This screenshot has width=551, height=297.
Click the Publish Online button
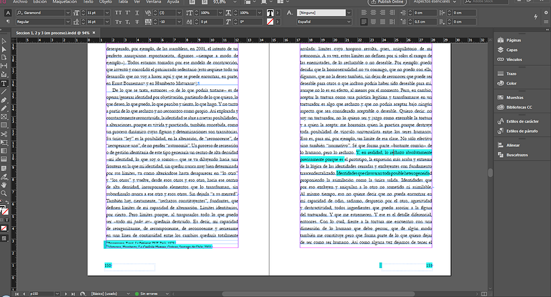pyautogui.click(x=387, y=2)
